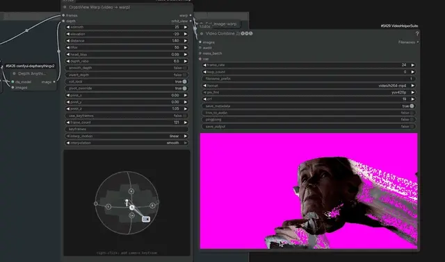Screen dimensions: 445x262
Task: Collapse the Depth Anything node via title dot
Action: pos(14,73)
